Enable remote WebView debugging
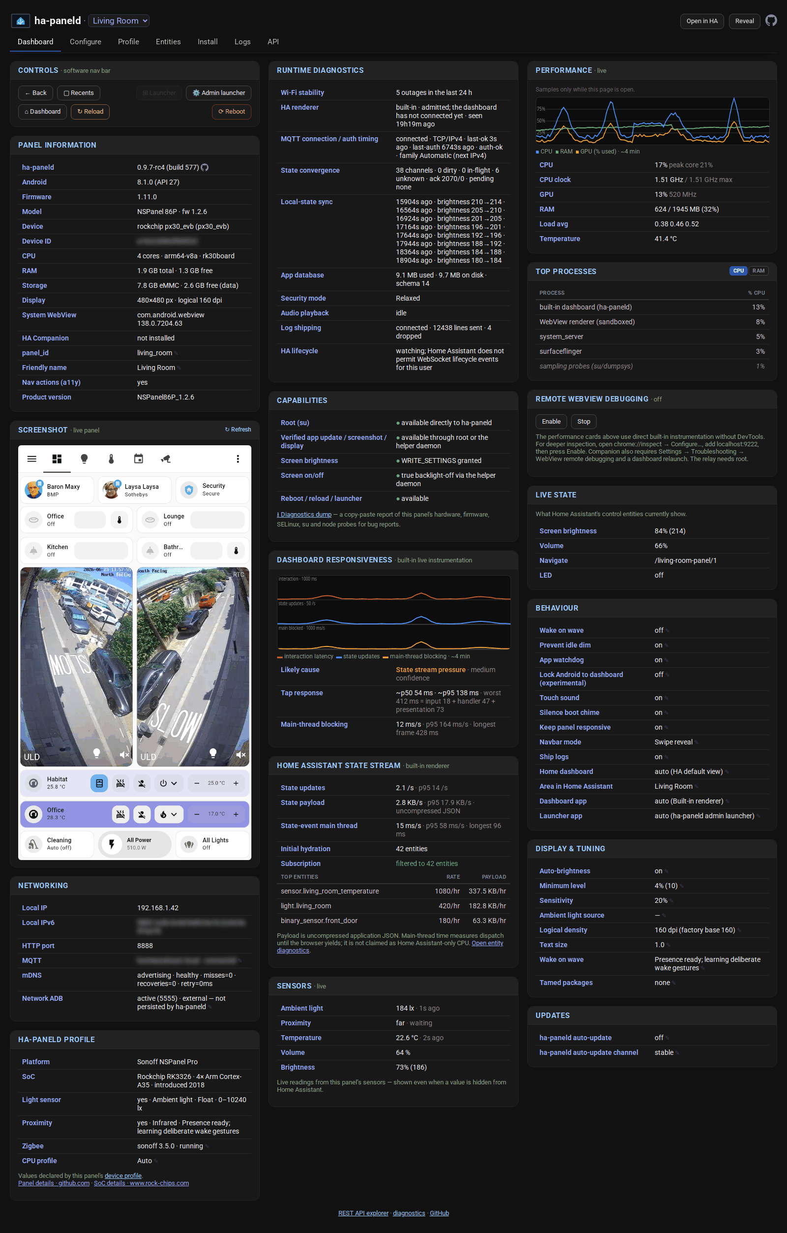The image size is (787, 1233). pyautogui.click(x=551, y=421)
